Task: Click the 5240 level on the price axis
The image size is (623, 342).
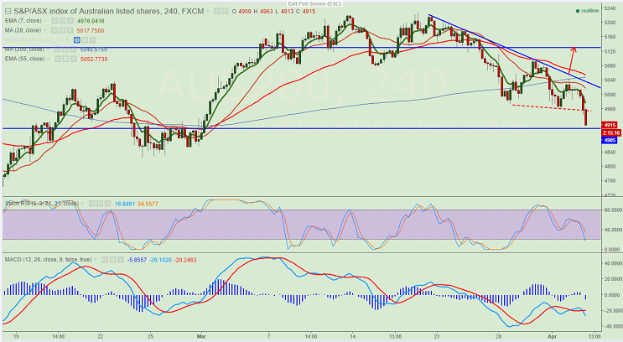Action: 610,8
